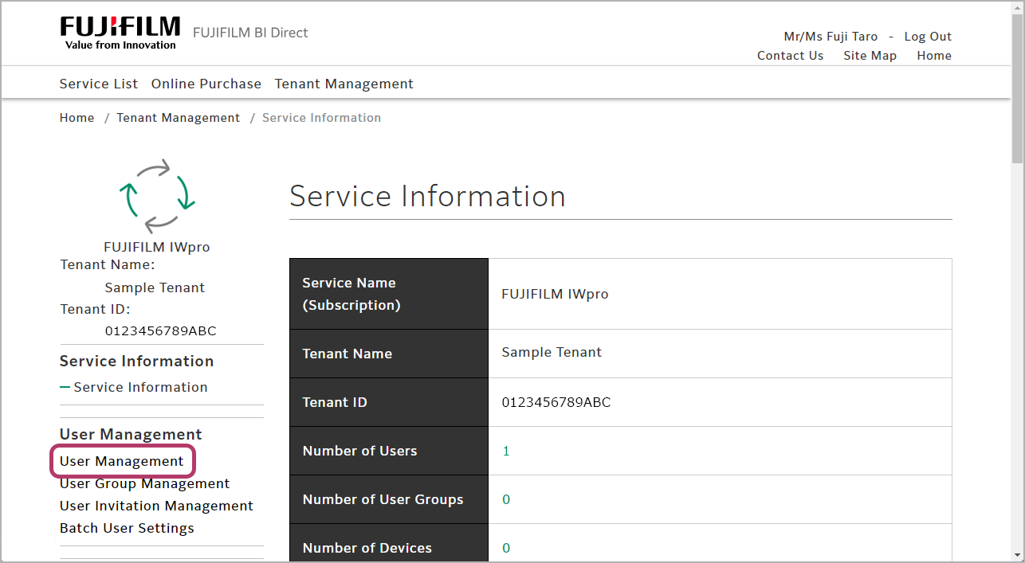
Task: Select Service Information in the sidebar
Action: [140, 387]
